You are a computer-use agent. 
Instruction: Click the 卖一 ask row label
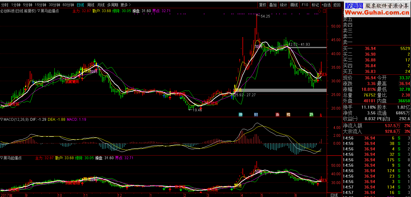[x=347, y=42]
